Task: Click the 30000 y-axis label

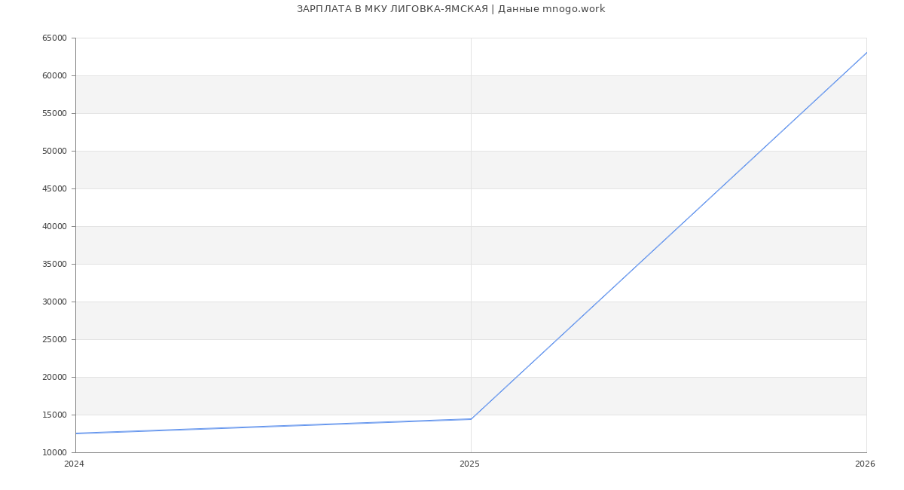Action: [54, 302]
